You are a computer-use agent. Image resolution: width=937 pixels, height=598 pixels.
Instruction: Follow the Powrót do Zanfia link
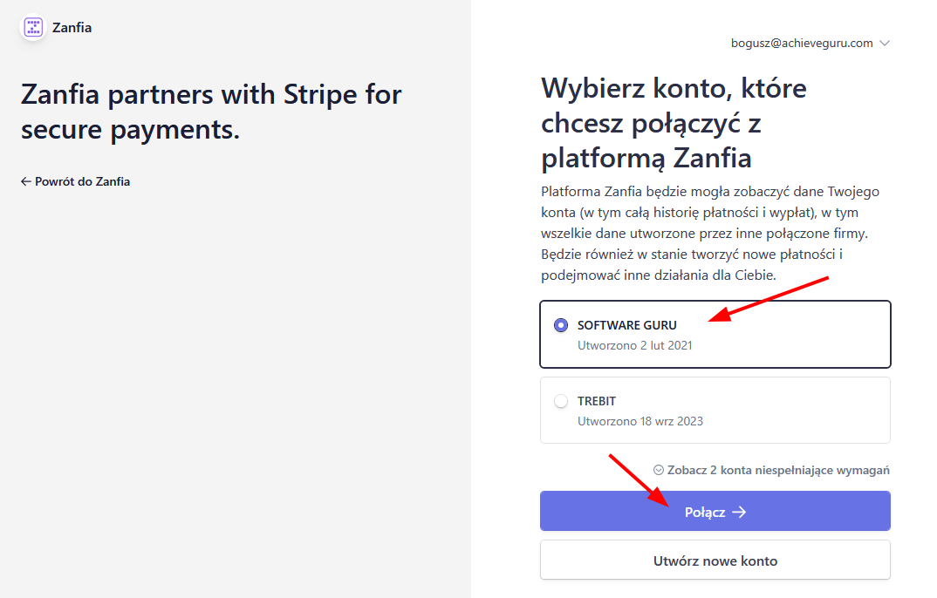click(x=82, y=181)
